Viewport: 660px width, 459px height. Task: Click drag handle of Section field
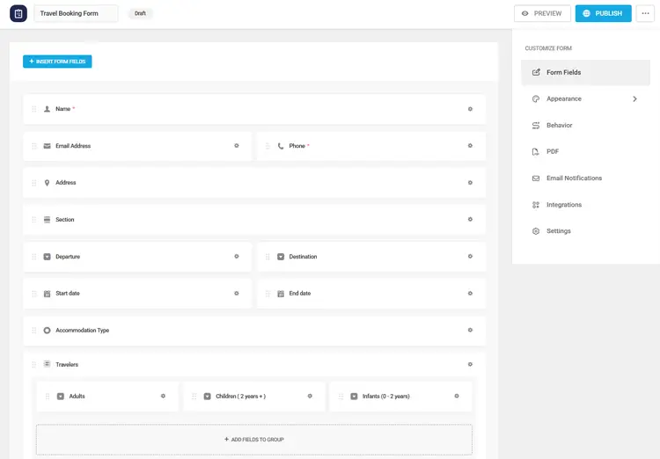(34, 220)
